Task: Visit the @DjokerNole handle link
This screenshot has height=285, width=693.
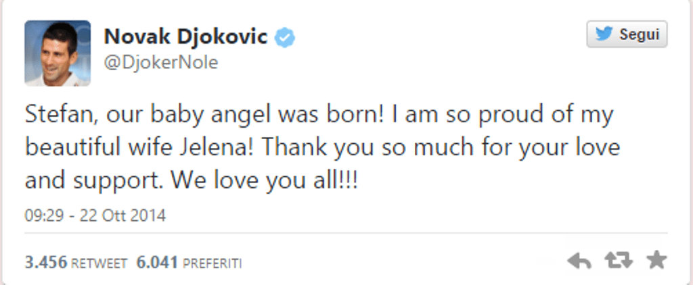Action: tap(160, 63)
